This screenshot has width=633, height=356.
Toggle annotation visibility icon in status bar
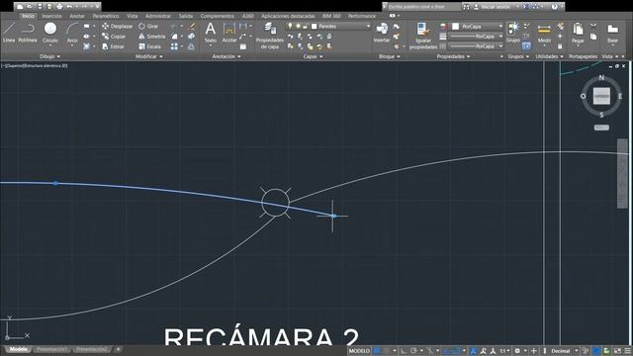coord(474,351)
